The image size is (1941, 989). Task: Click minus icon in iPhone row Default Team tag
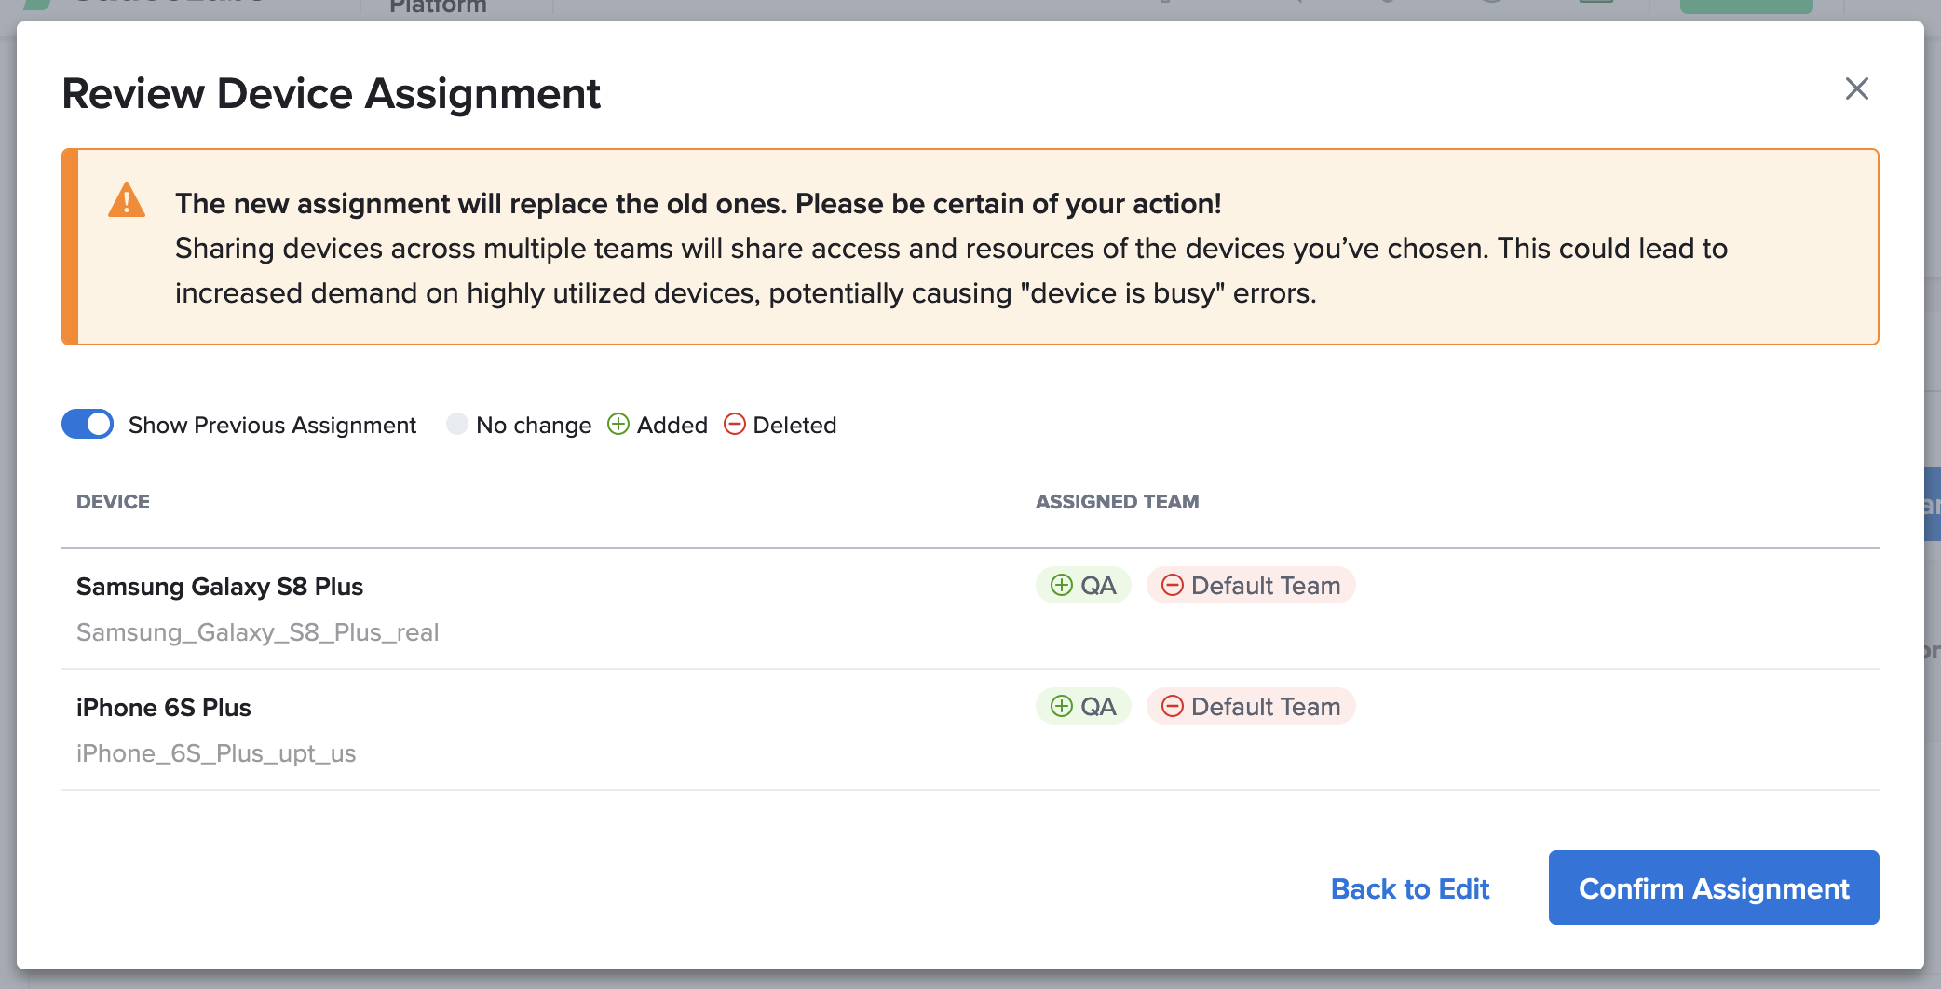(1173, 707)
